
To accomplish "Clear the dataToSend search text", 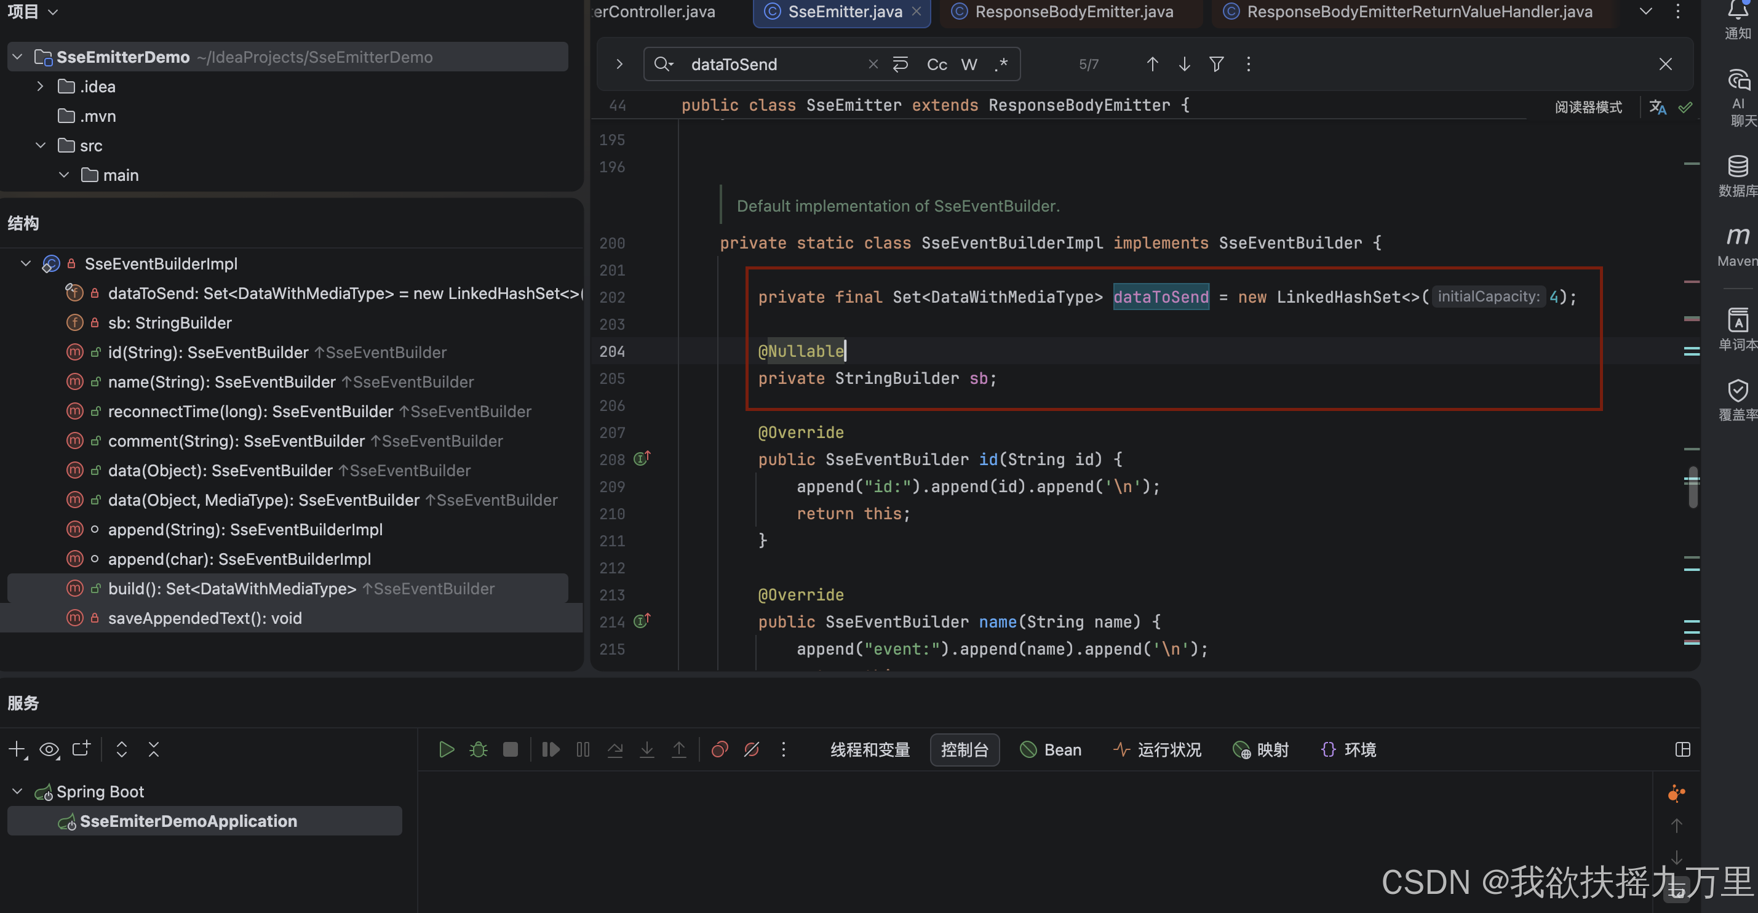I will coord(873,64).
